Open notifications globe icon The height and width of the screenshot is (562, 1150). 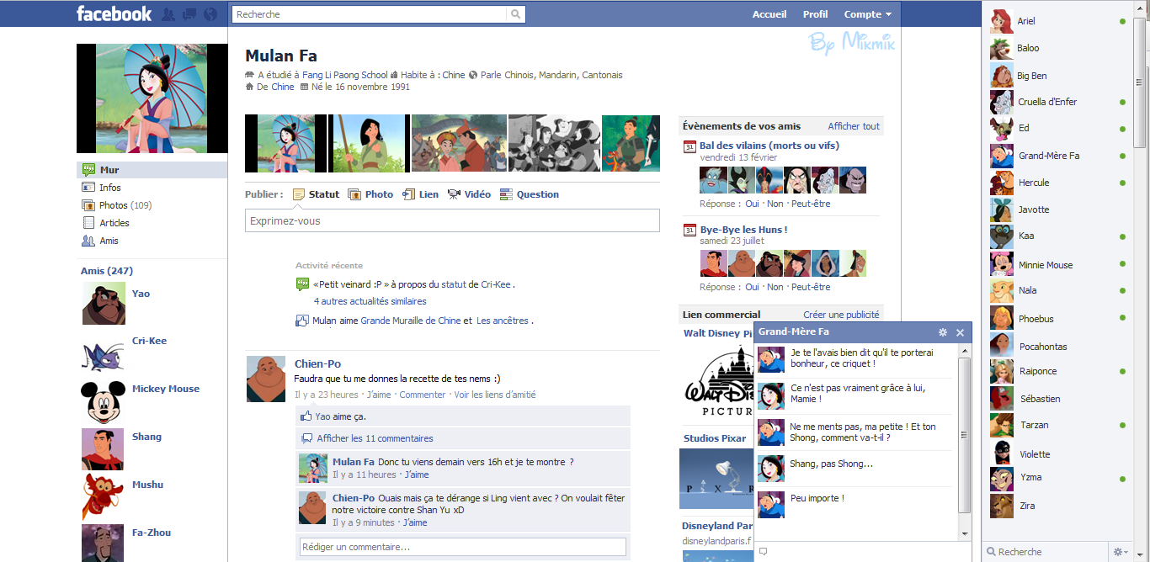(x=210, y=14)
